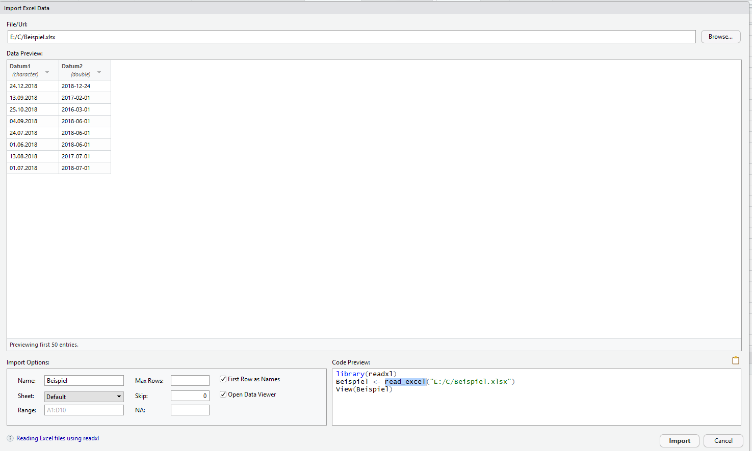Screen dimensions: 752x451
Task: Select the Skip rows field
Action: click(x=190, y=396)
